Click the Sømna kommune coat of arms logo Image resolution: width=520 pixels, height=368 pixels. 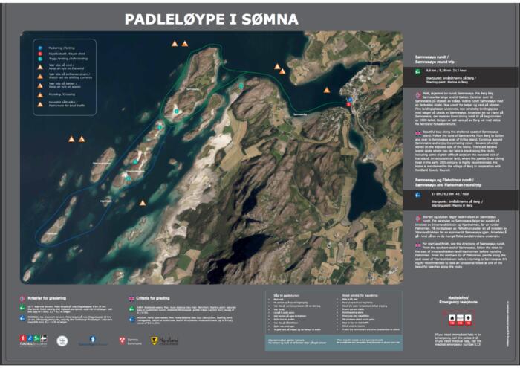pos(123,340)
